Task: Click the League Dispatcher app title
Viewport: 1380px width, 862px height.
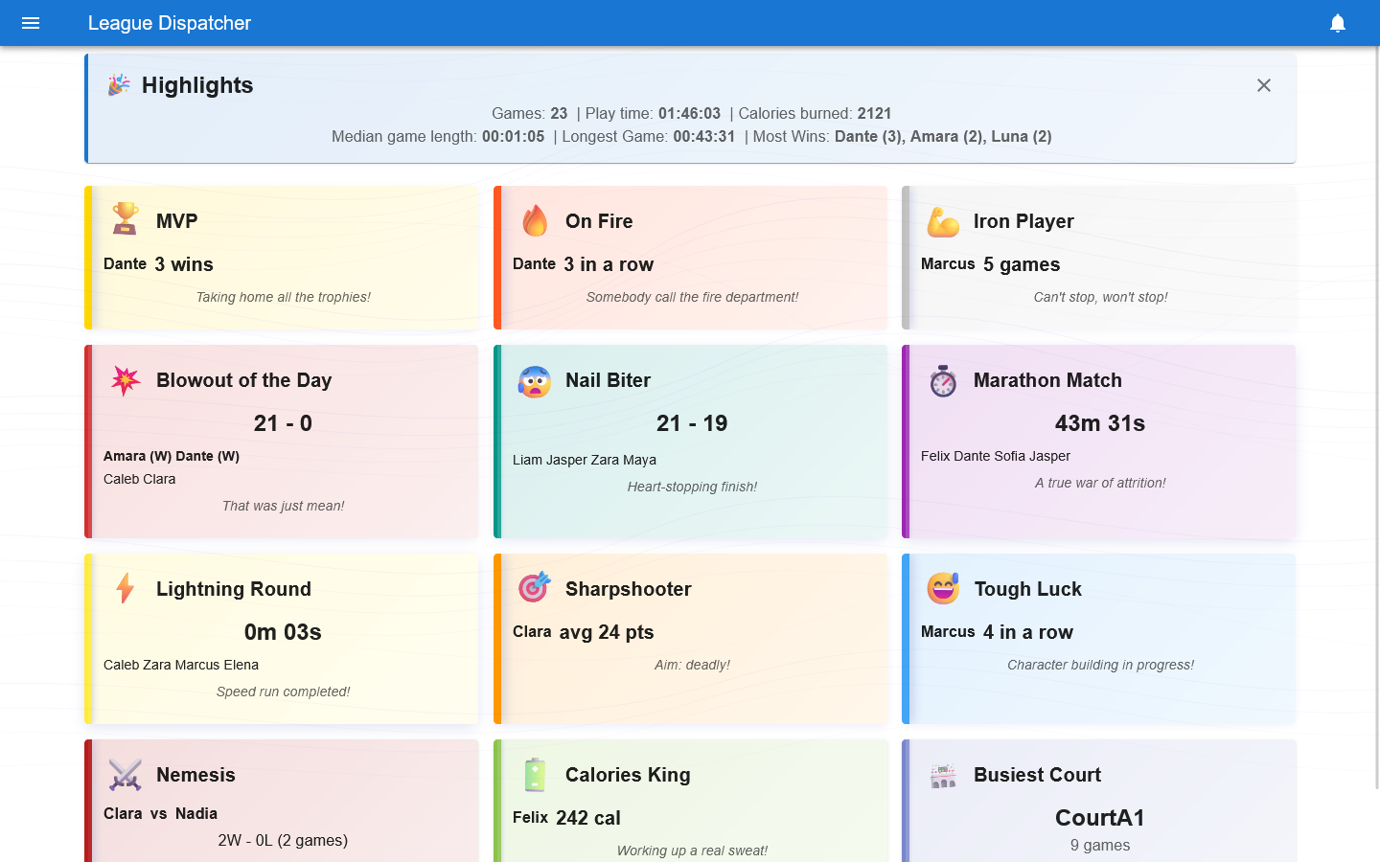Action: (x=170, y=23)
